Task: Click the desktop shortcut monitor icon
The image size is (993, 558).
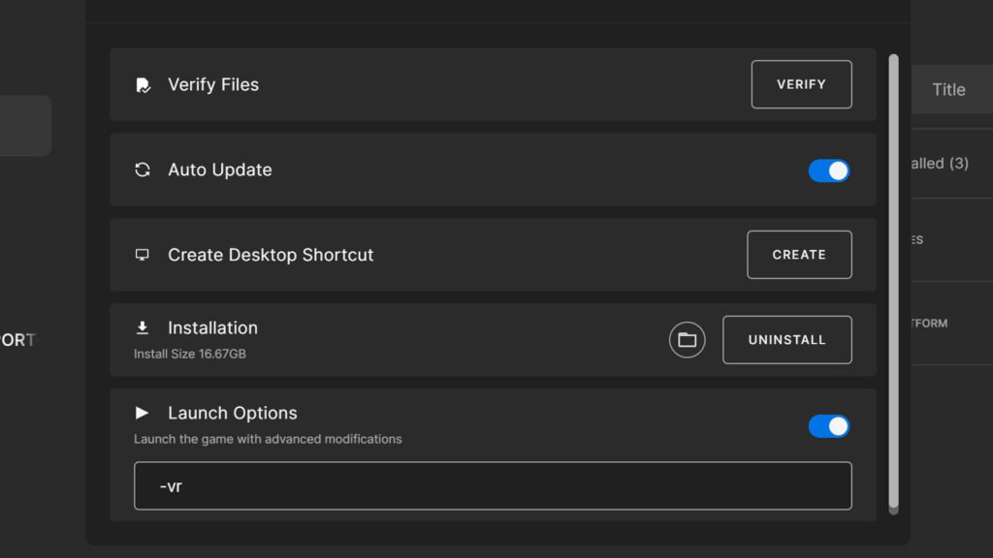Action: click(x=143, y=255)
